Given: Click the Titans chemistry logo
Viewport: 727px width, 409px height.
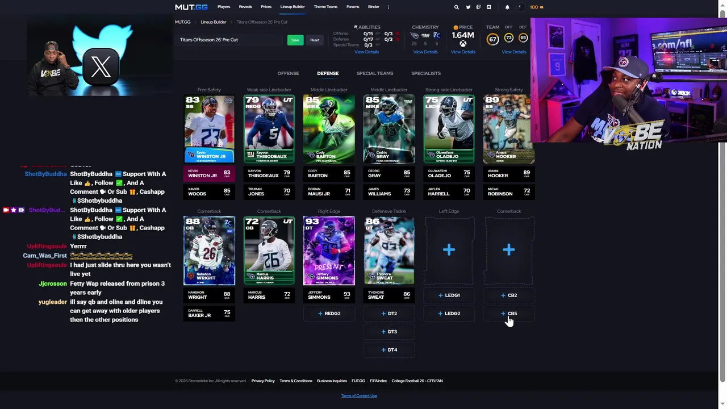Looking at the screenshot, I should pos(415,36).
